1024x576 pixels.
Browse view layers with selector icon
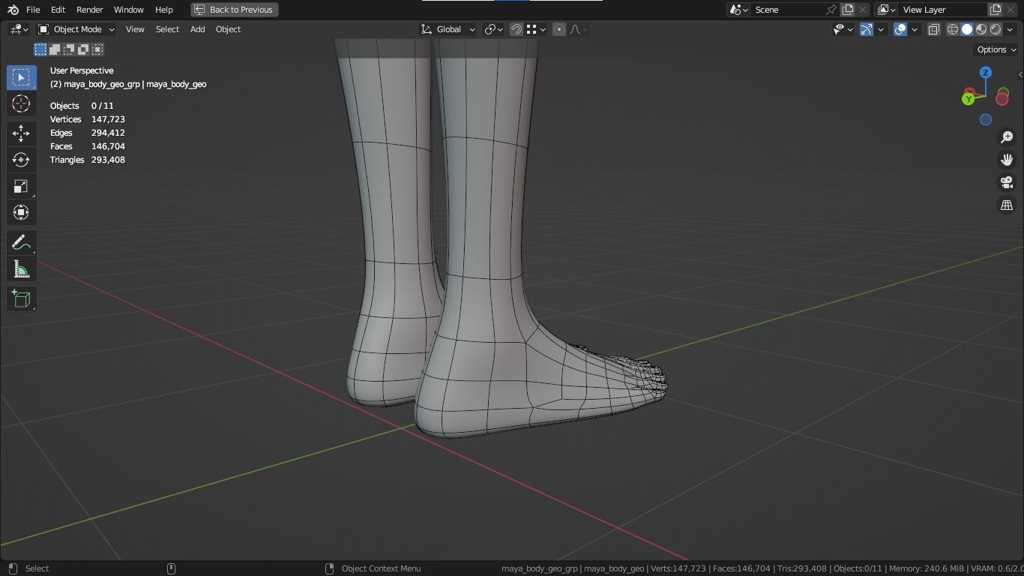(887, 10)
